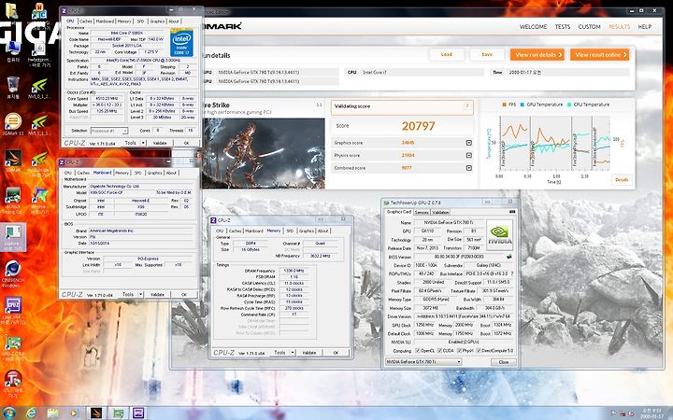
Task: Expand the Physics score details
Action: (x=468, y=155)
